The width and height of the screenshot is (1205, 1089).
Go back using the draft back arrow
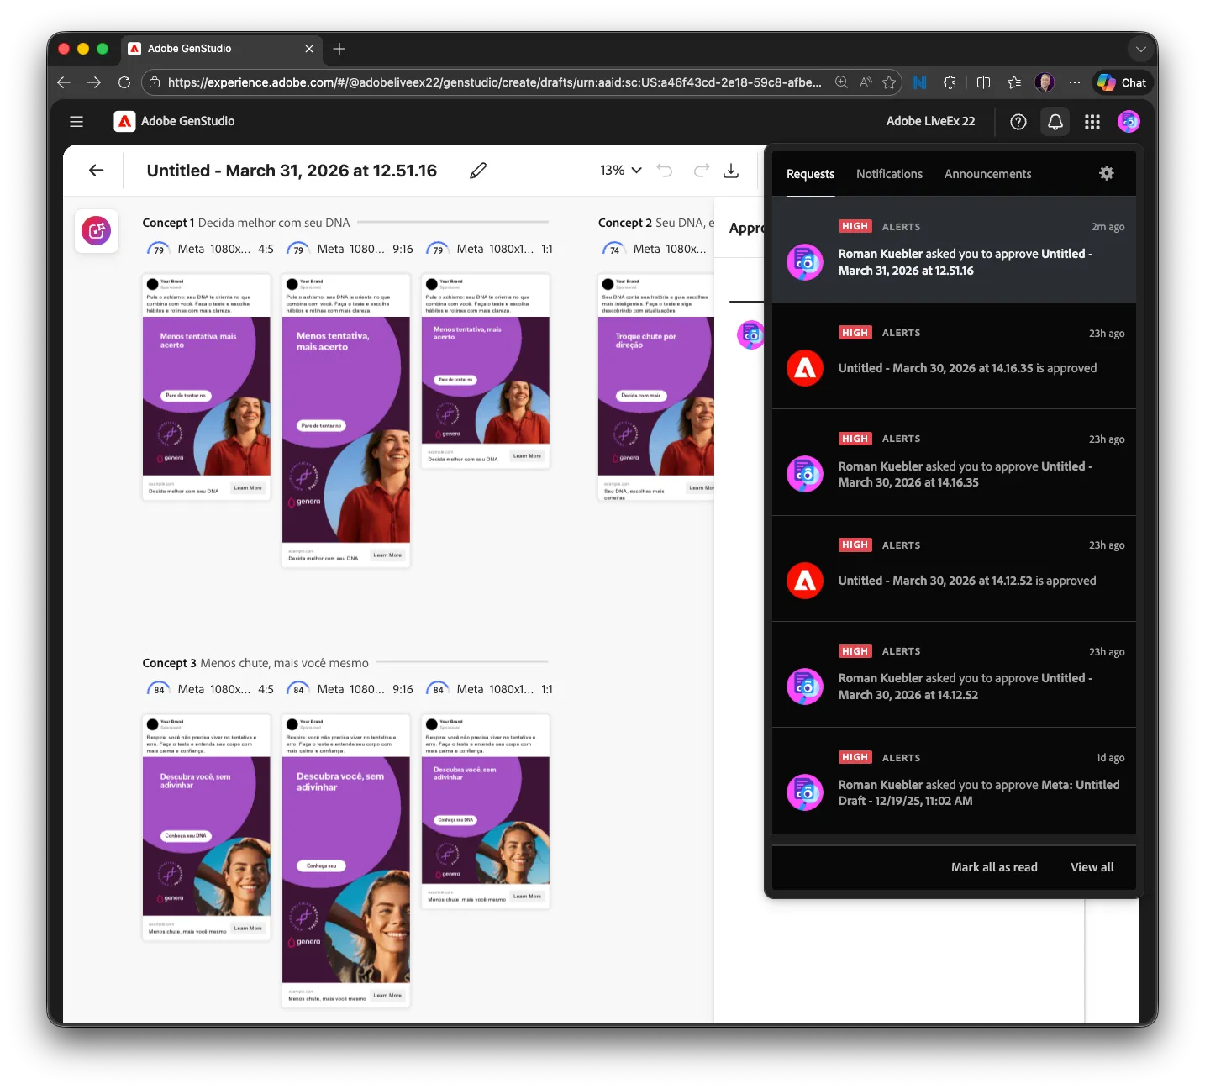tap(97, 171)
